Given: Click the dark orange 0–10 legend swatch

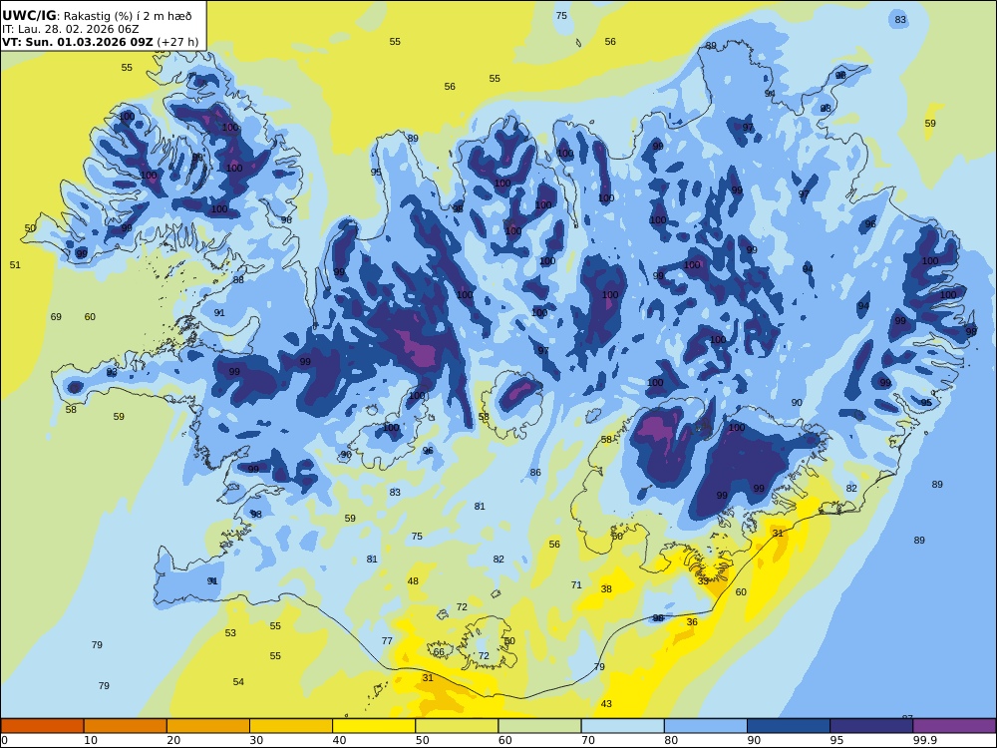Looking at the screenshot, I should point(42,726).
